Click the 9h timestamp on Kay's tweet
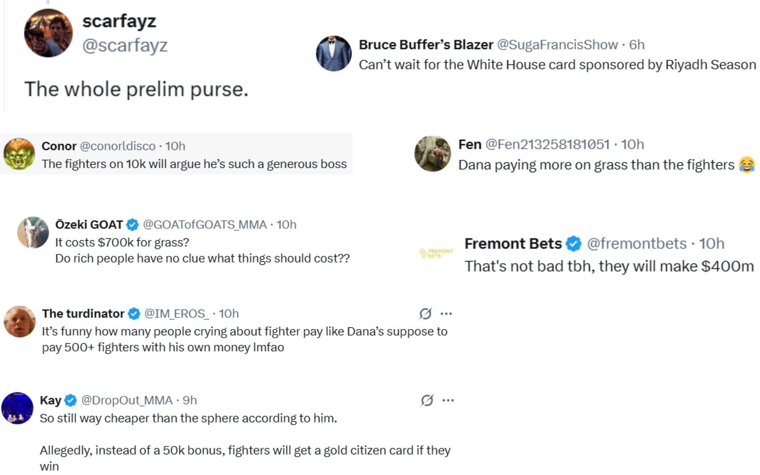760x475 pixels. point(190,401)
